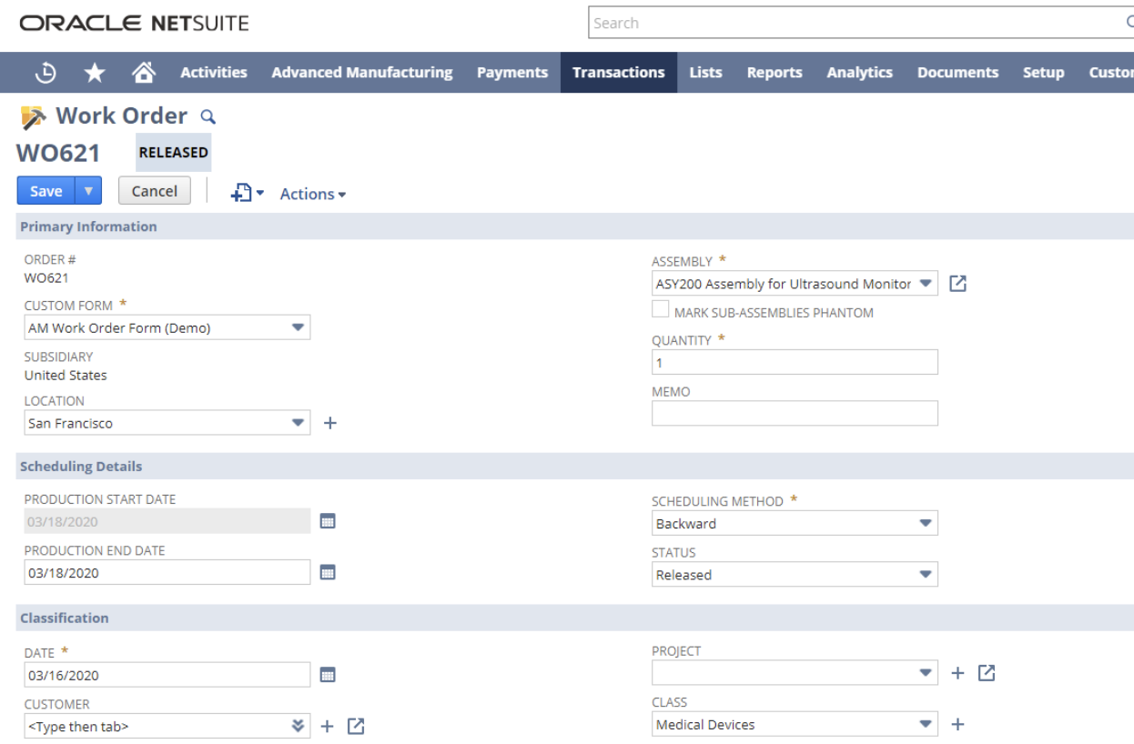Open Production Start Date calendar picker

[x=329, y=521]
